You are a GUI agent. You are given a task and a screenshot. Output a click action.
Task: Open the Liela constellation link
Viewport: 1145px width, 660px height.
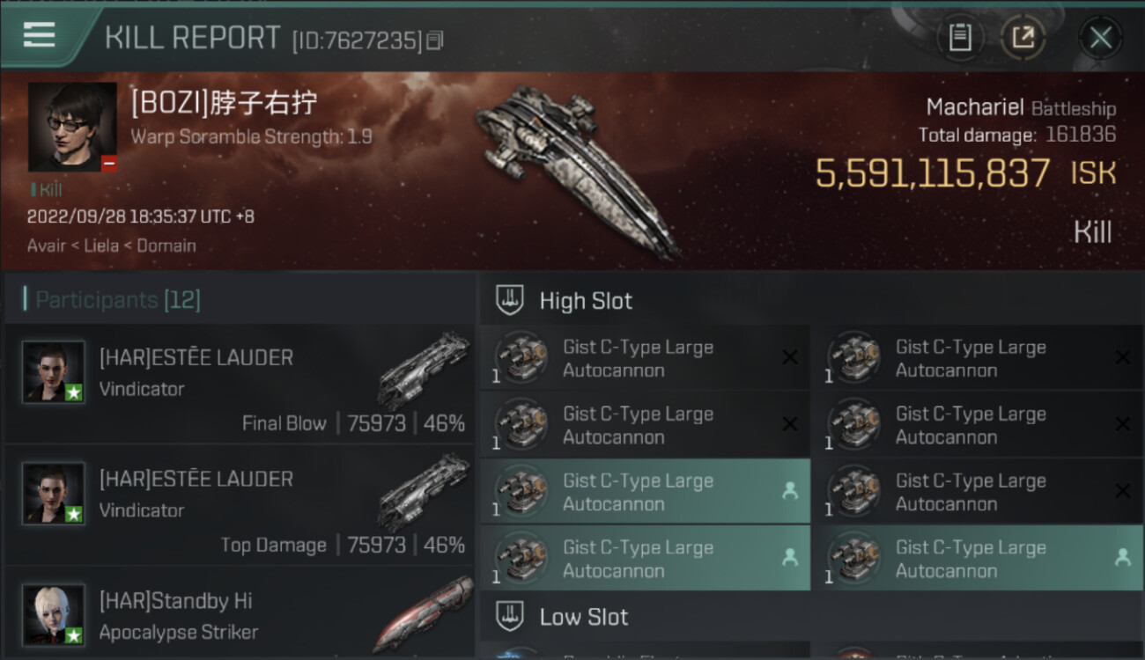click(x=101, y=246)
